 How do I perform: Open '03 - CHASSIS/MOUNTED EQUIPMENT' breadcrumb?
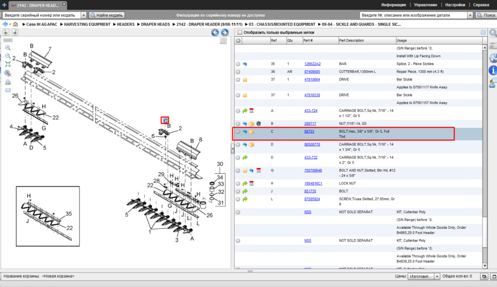click(282, 24)
